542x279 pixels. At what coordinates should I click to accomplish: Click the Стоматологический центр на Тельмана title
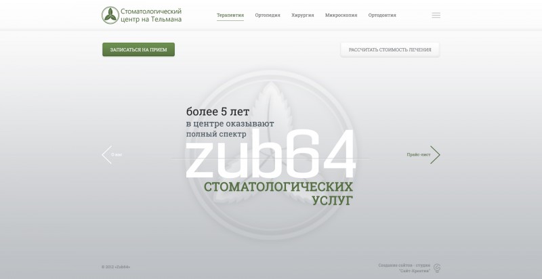pos(151,16)
